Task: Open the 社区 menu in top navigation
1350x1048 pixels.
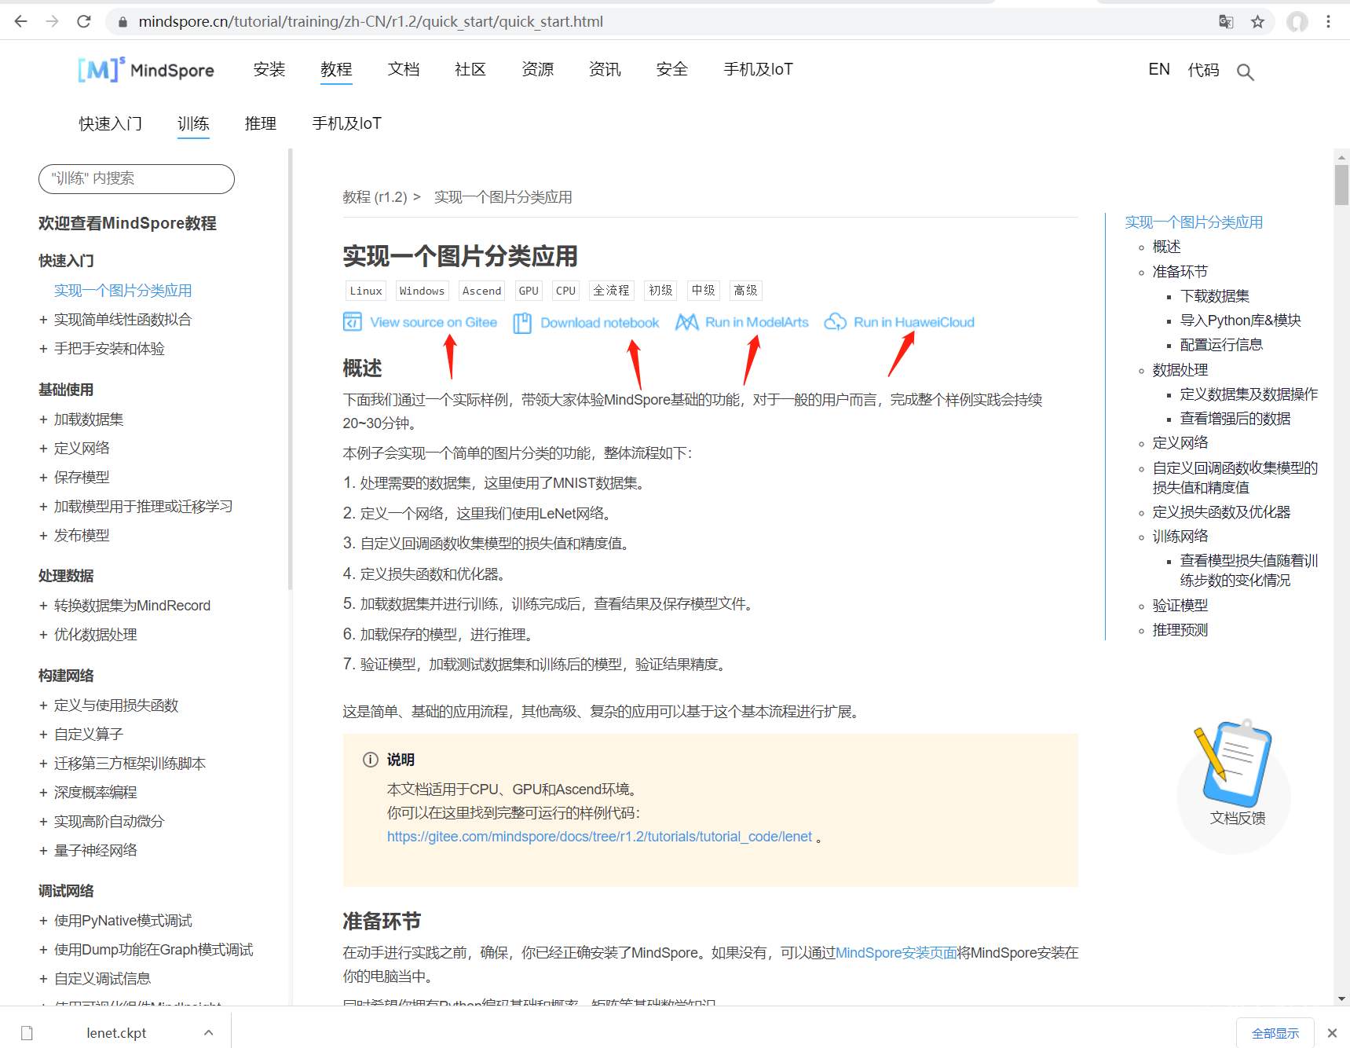Action: (470, 69)
